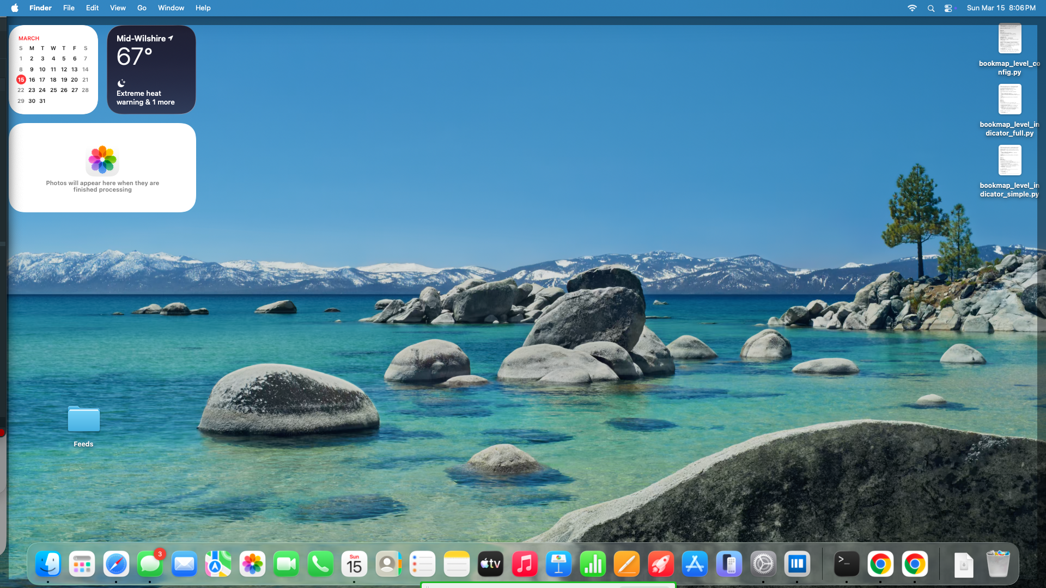Open the Go menu
Screen dimensions: 1046x588
(x=142, y=8)
